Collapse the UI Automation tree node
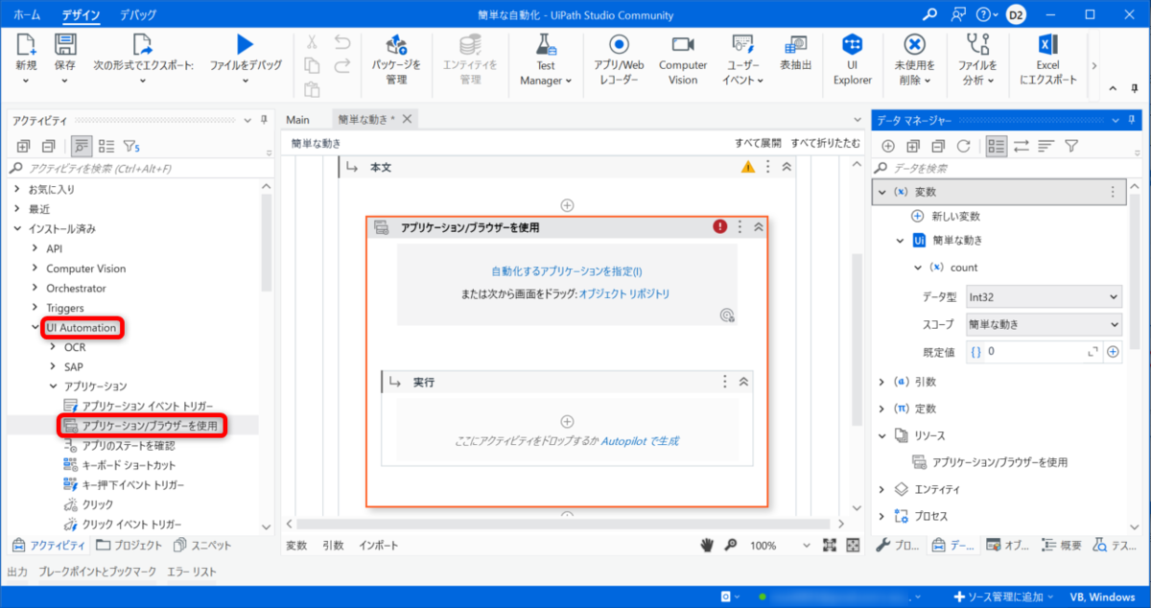This screenshot has width=1151, height=608. 35,327
